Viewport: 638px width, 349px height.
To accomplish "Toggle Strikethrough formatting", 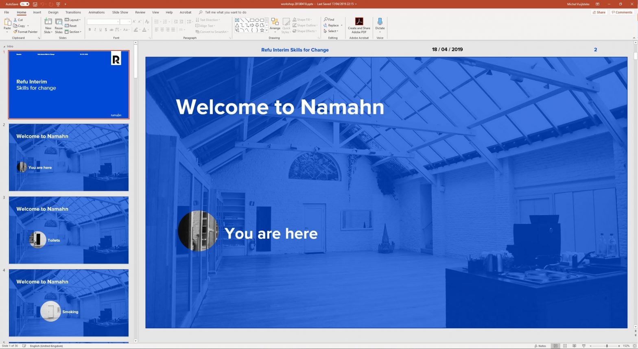I will coord(111,30).
